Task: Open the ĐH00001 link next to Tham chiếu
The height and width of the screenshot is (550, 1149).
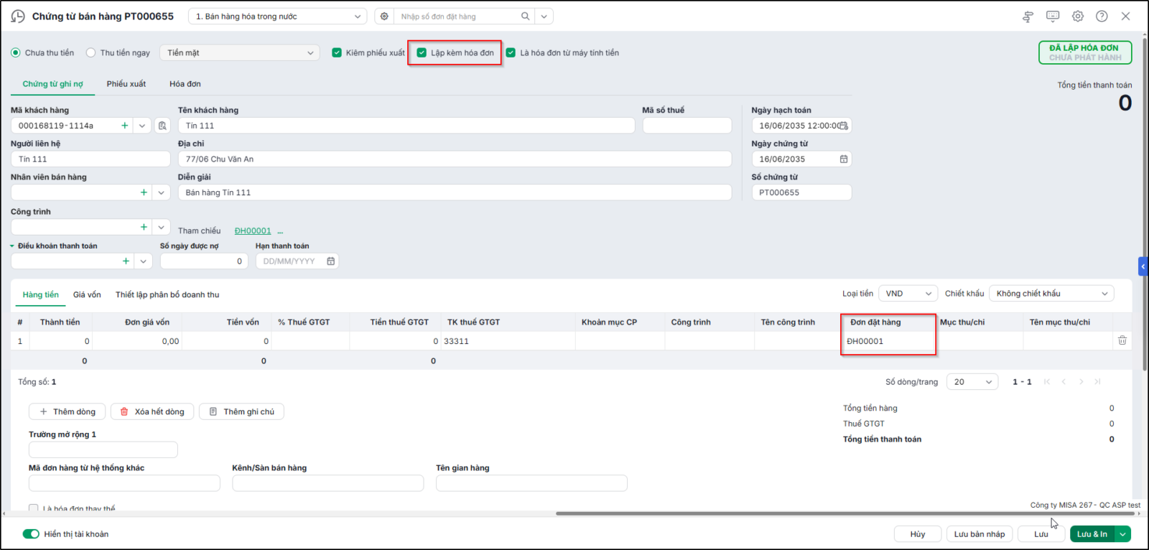Action: coord(253,231)
